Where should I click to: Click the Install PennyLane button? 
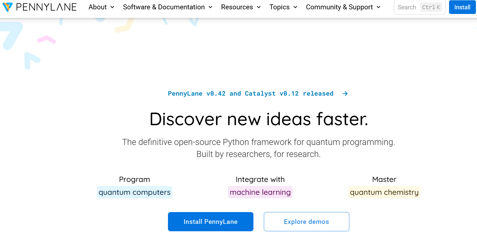pyautogui.click(x=210, y=222)
